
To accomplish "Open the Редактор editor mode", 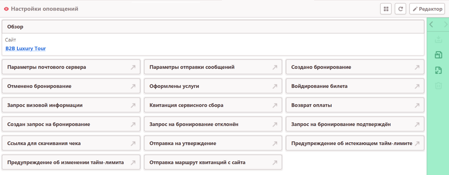I will click(427, 9).
